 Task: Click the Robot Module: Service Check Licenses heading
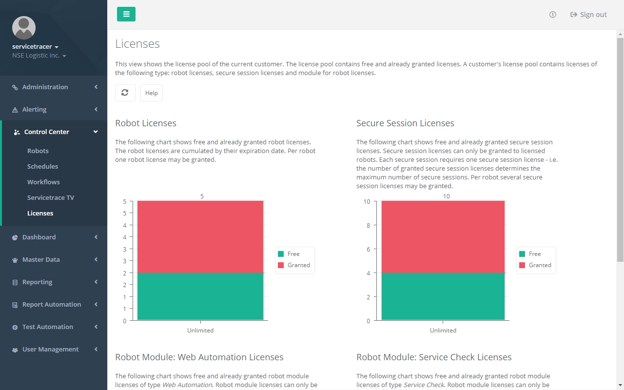(x=434, y=357)
